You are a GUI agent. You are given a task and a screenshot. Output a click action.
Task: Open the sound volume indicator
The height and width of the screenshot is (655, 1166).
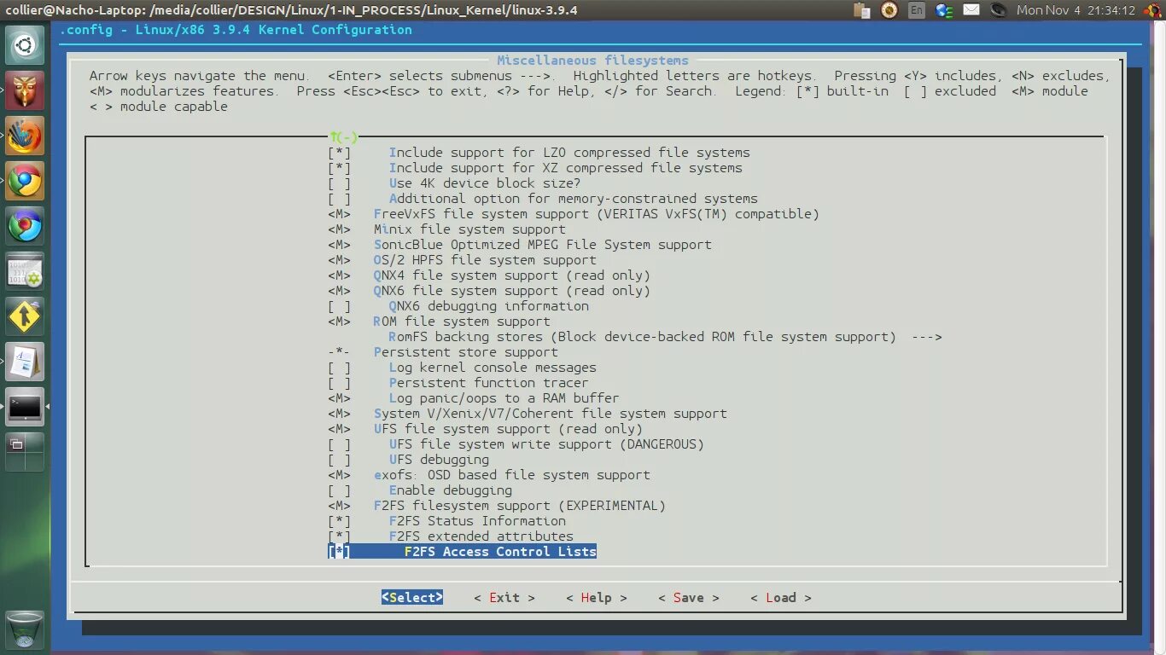[998, 10]
